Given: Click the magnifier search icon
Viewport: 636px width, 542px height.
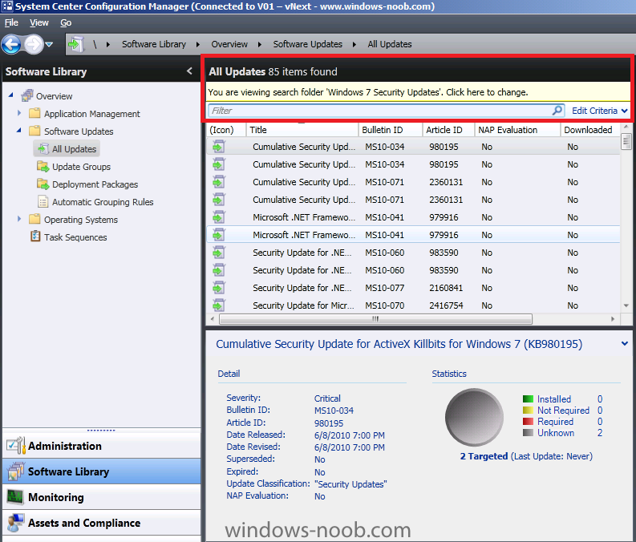Looking at the screenshot, I should coord(557,110).
